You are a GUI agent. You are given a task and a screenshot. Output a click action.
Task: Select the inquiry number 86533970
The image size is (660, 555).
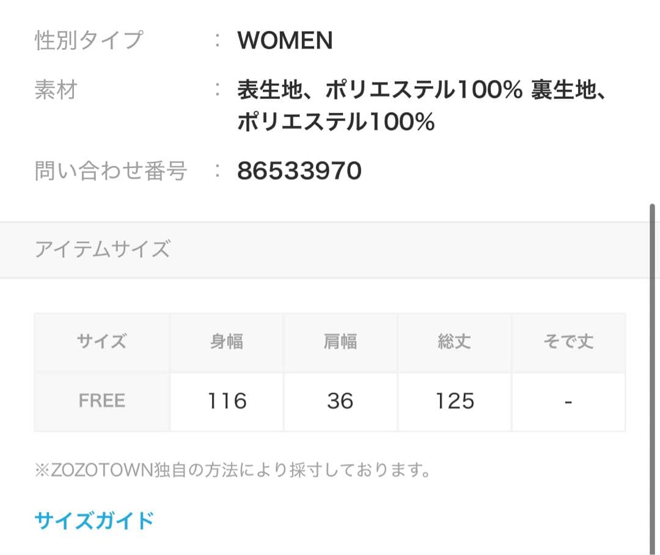click(299, 171)
